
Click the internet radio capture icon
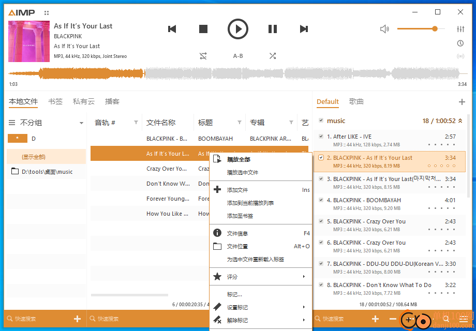coord(460,56)
